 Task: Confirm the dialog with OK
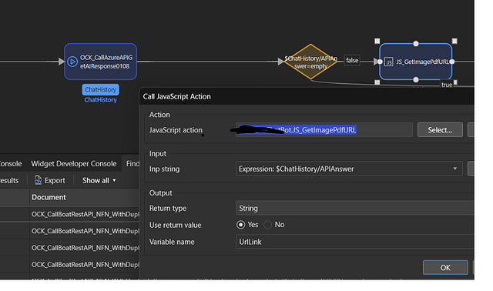pyautogui.click(x=445, y=267)
